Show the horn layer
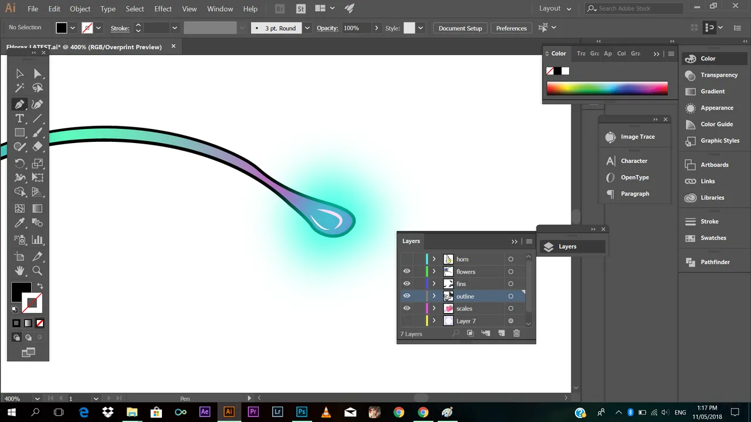 click(407, 259)
